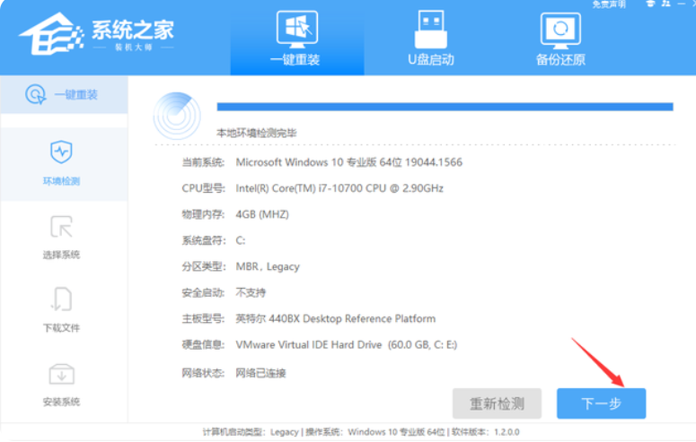696x442 pixels.
Task: Click the 重新检测 button
Action: pos(498,403)
